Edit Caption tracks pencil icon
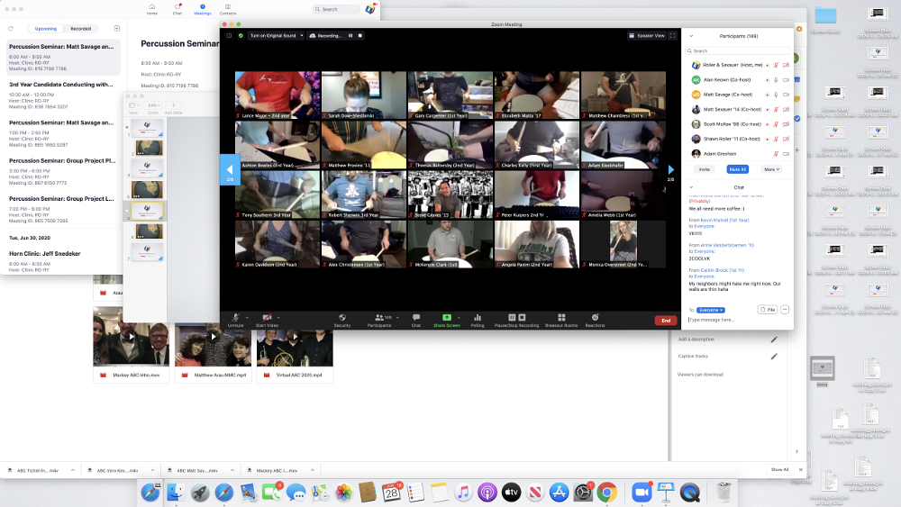This screenshot has width=901, height=507. (x=774, y=356)
